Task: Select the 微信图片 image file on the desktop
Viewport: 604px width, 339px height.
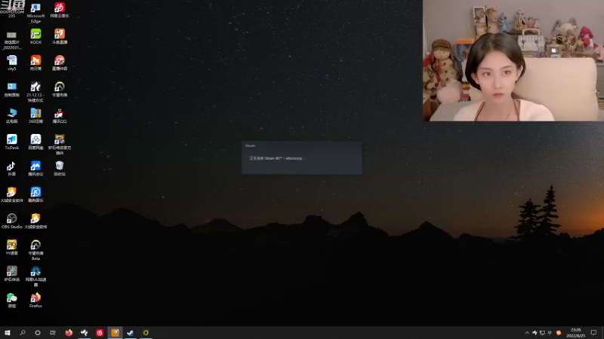Action: point(12,40)
